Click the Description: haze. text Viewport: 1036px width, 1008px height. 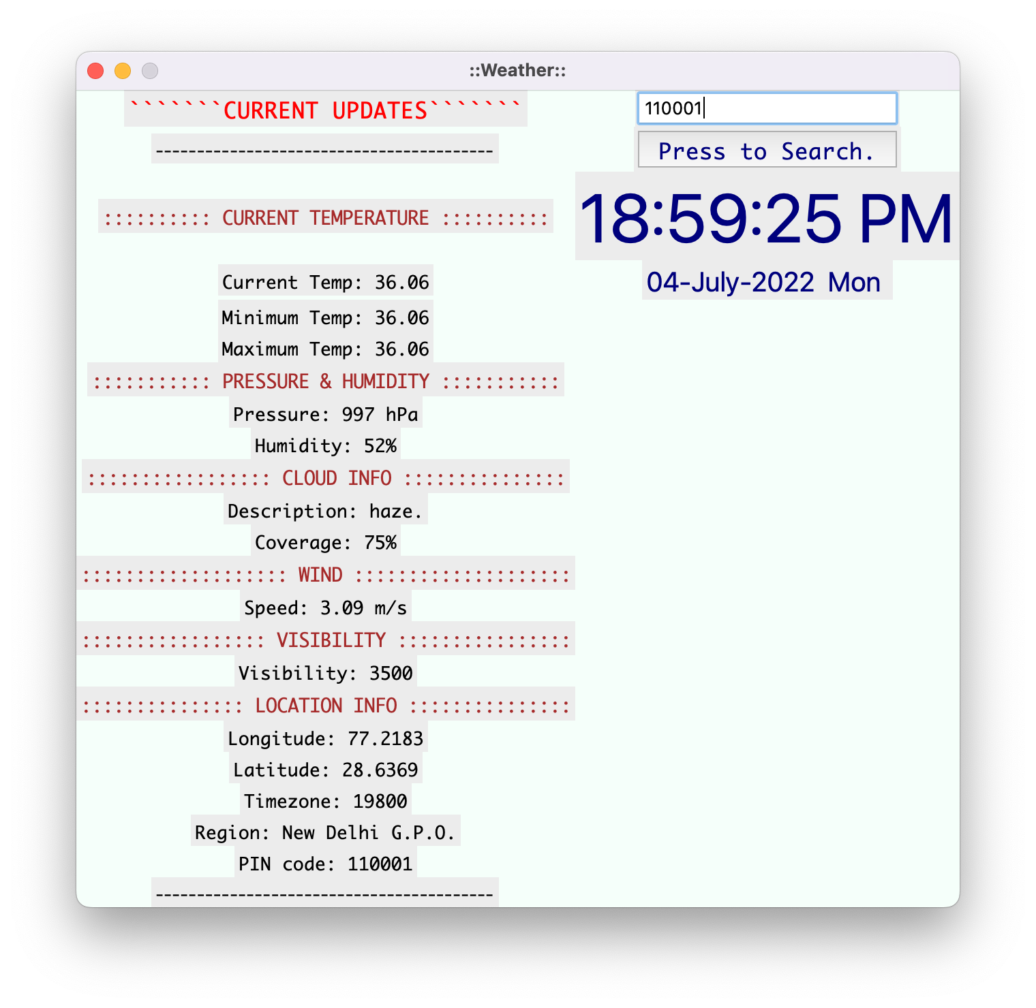(x=326, y=511)
